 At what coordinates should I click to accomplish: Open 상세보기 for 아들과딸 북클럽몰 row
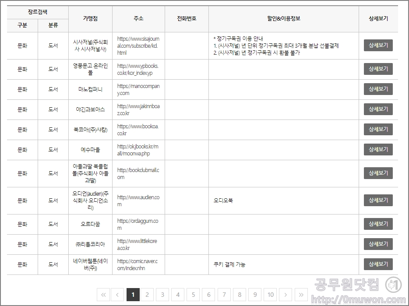pyautogui.click(x=378, y=173)
